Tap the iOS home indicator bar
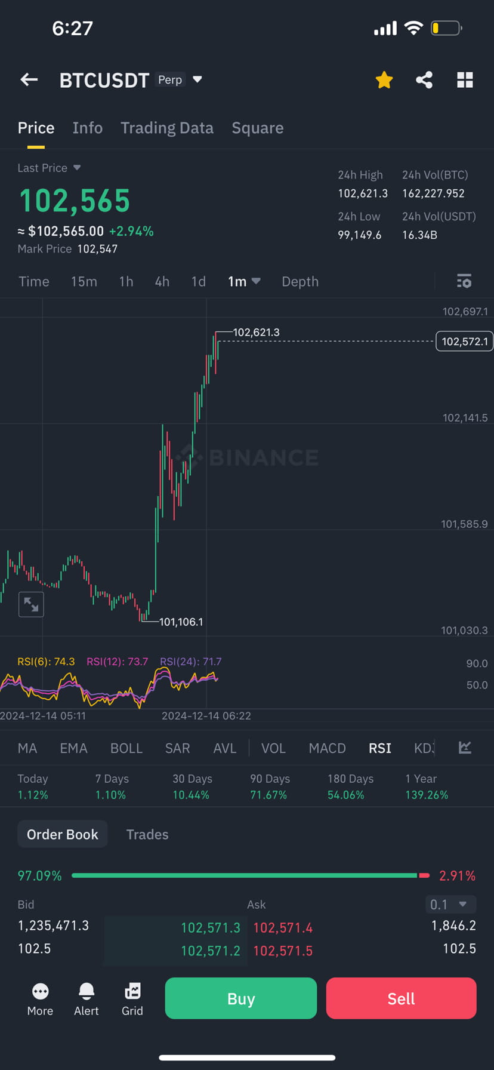The image size is (494, 1070). [x=247, y=1057]
